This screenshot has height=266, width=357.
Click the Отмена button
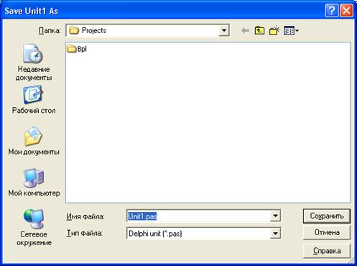tap(327, 232)
